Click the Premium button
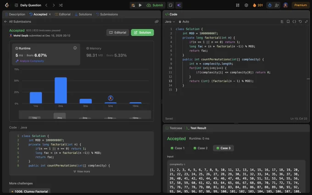 (301, 5)
